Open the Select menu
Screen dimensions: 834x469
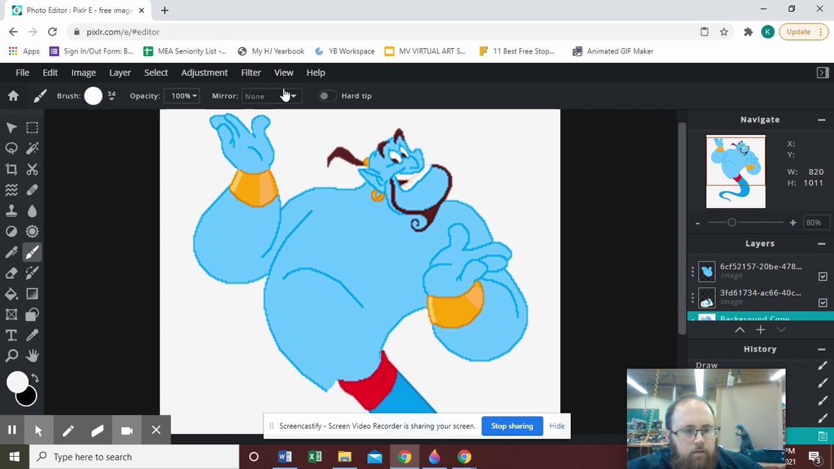pos(156,72)
